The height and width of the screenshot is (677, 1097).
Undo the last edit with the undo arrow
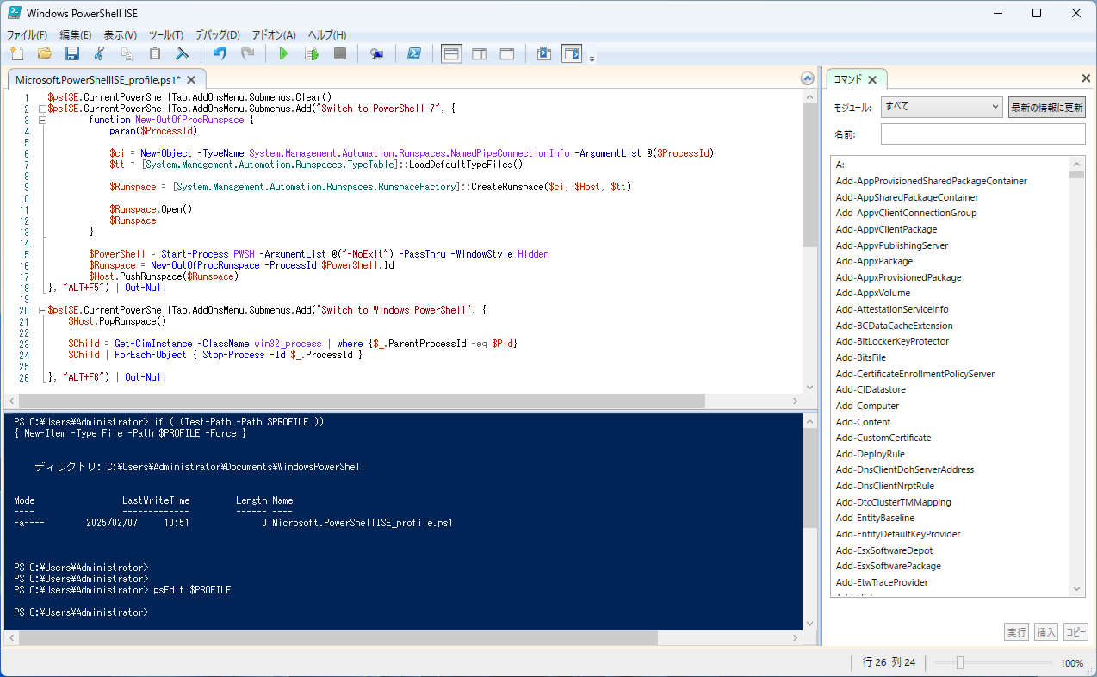(x=220, y=54)
